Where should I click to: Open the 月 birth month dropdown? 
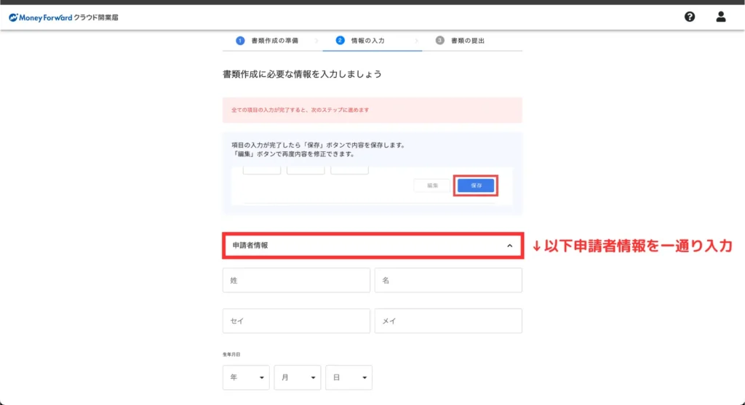[298, 377]
